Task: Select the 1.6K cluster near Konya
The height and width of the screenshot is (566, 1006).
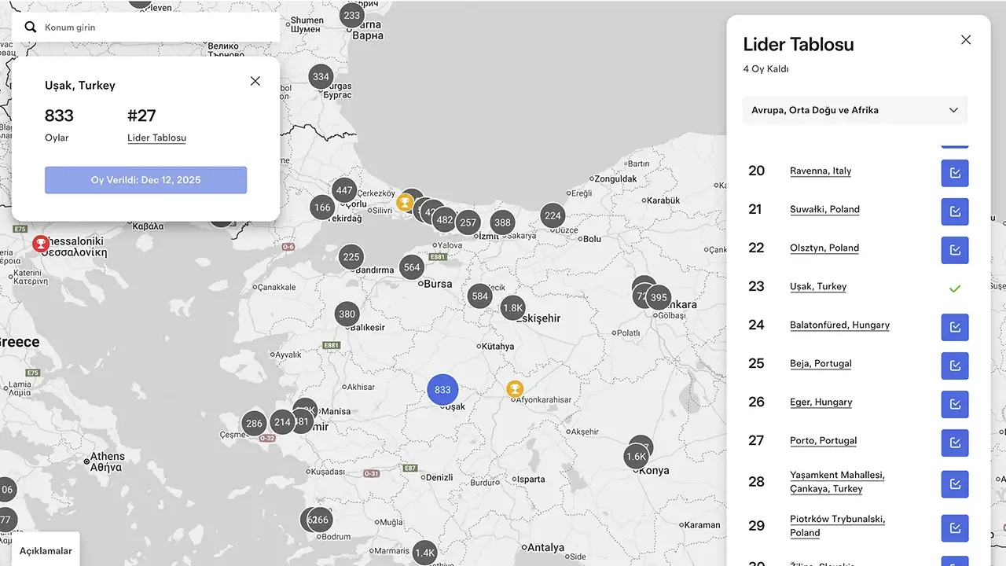Action: [636, 457]
